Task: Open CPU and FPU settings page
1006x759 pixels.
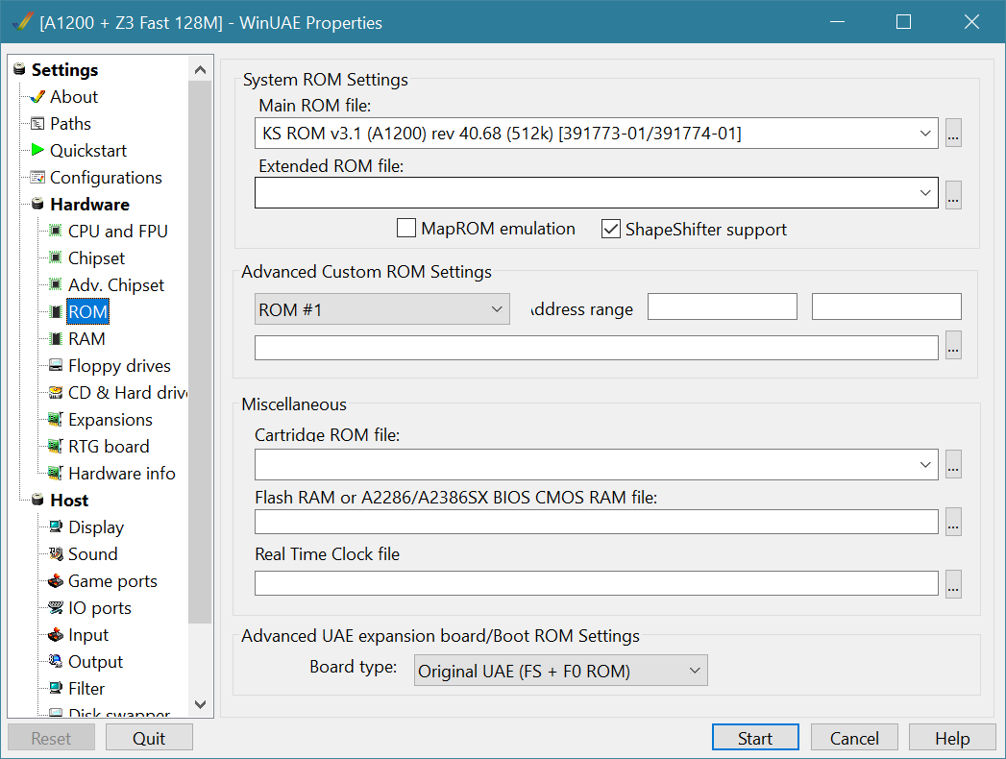Action: coord(118,231)
